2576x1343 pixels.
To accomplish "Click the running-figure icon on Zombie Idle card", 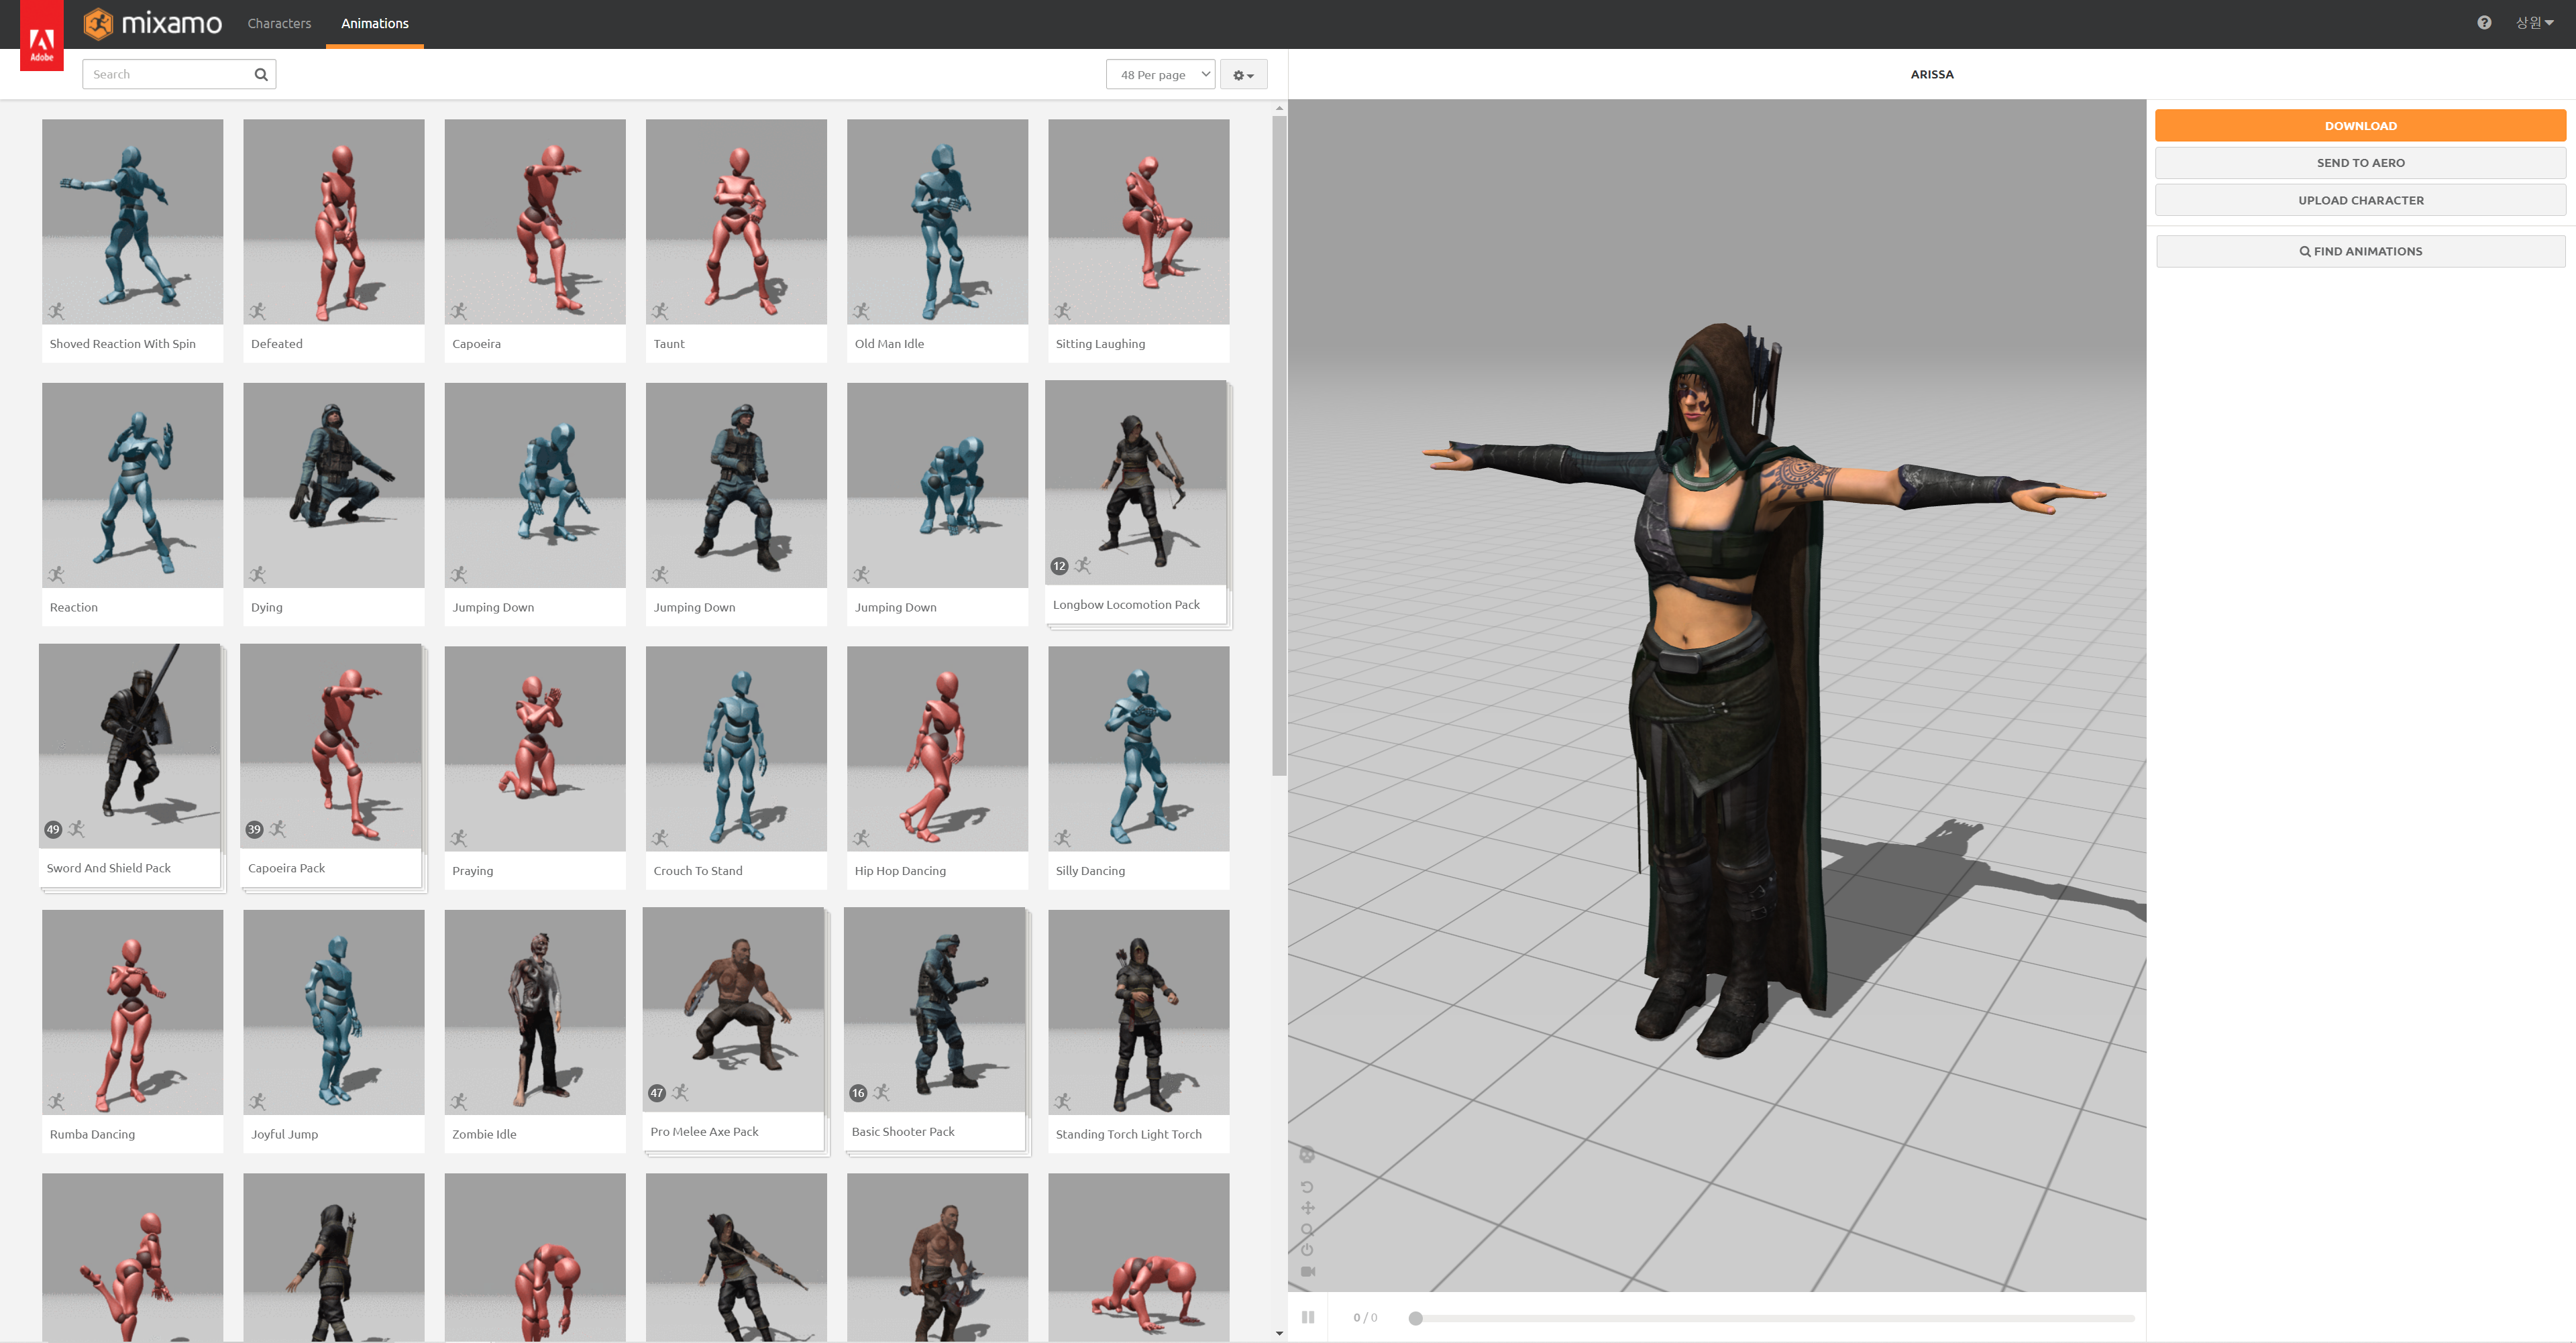I will pyautogui.click(x=459, y=1101).
